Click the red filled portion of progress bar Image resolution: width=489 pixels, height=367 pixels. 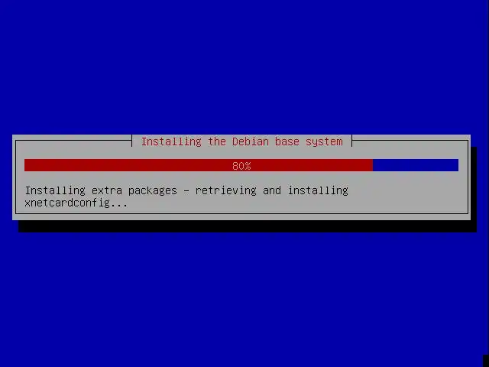tap(199, 165)
